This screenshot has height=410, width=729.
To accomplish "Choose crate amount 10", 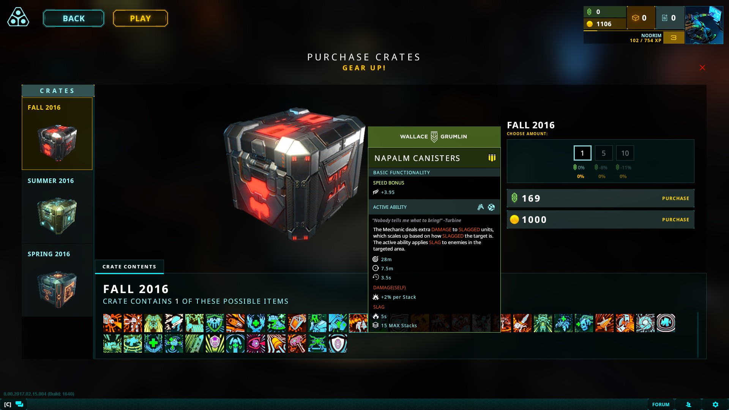I will pos(625,153).
